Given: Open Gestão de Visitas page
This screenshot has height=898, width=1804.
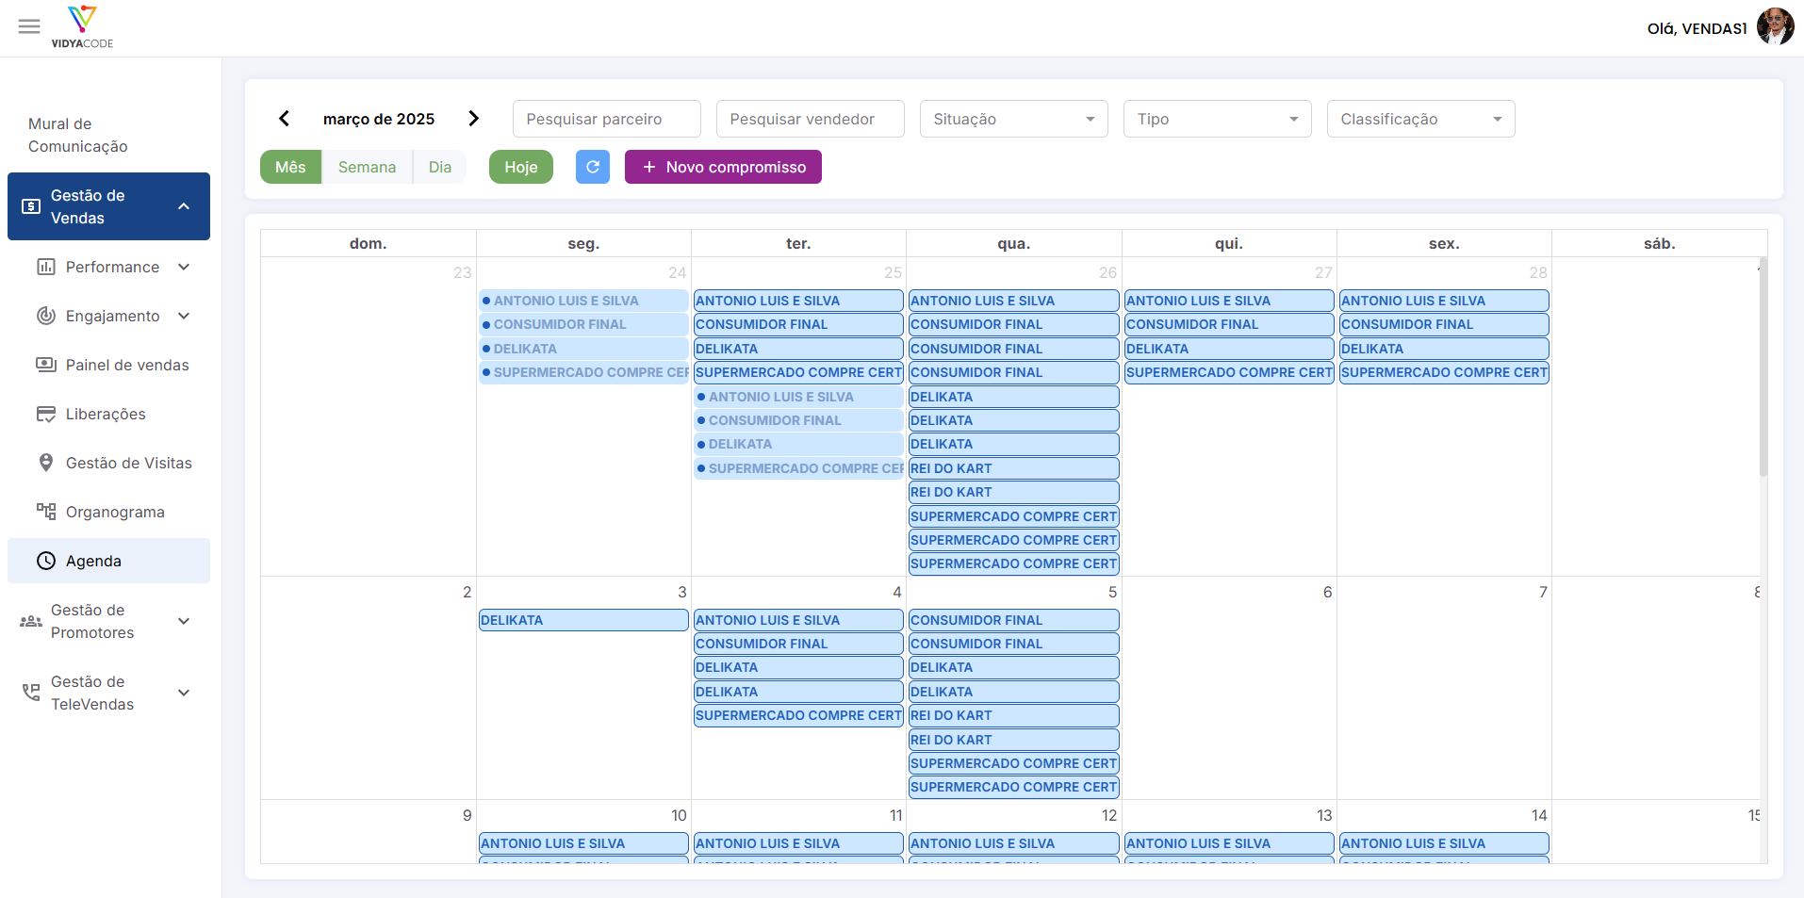Looking at the screenshot, I should (x=108, y=463).
